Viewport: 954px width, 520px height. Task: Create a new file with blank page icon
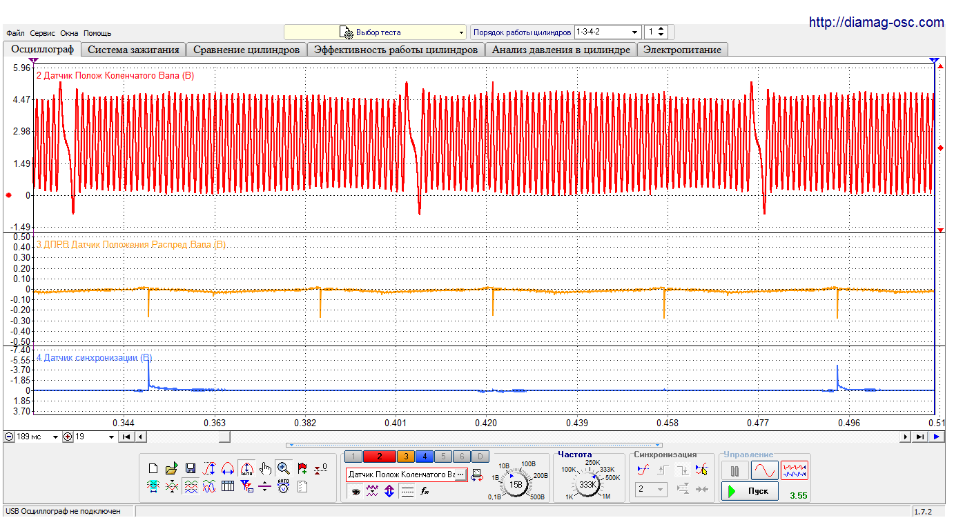[153, 468]
